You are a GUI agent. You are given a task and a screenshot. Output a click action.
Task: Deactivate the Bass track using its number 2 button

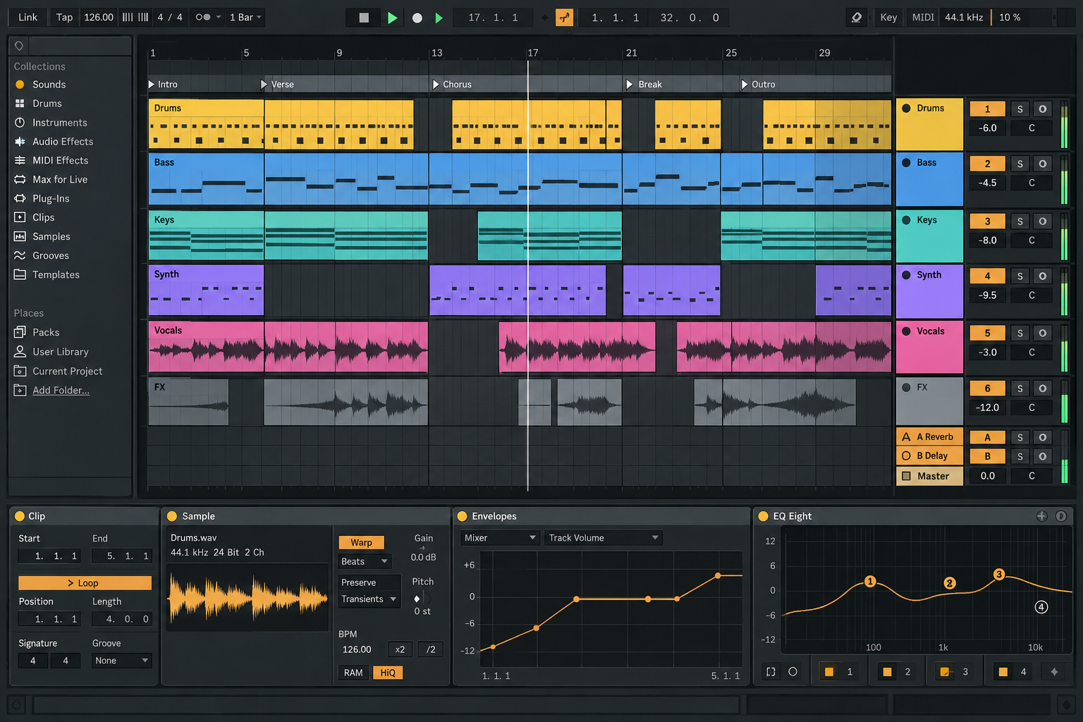987,164
